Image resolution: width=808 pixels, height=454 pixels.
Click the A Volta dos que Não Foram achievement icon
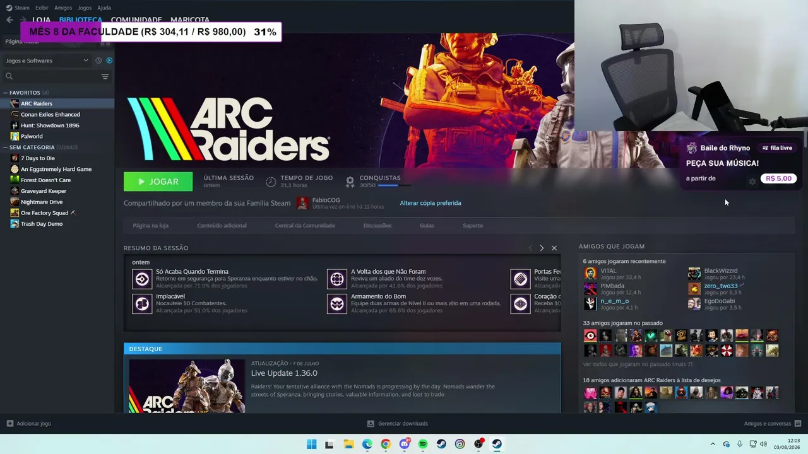(337, 279)
